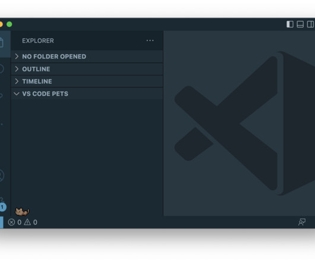Collapse the VS Code Pets section
This screenshot has width=315, height=263.
point(87,93)
